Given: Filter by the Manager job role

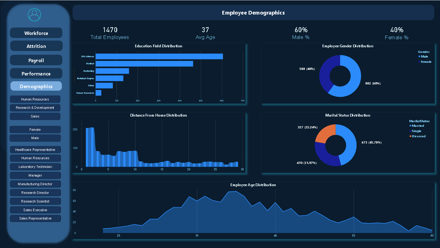Looking at the screenshot, I should point(35,175).
